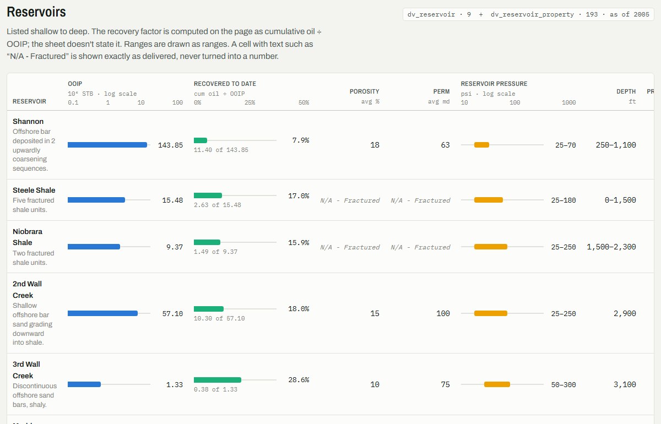Click the caption "0.38 of 1.33"
The width and height of the screenshot is (661, 424).
[x=215, y=389]
